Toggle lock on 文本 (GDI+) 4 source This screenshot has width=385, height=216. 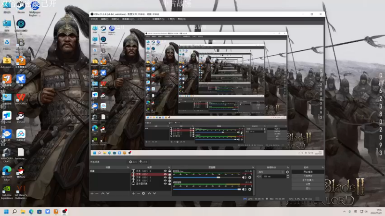tap(169, 171)
